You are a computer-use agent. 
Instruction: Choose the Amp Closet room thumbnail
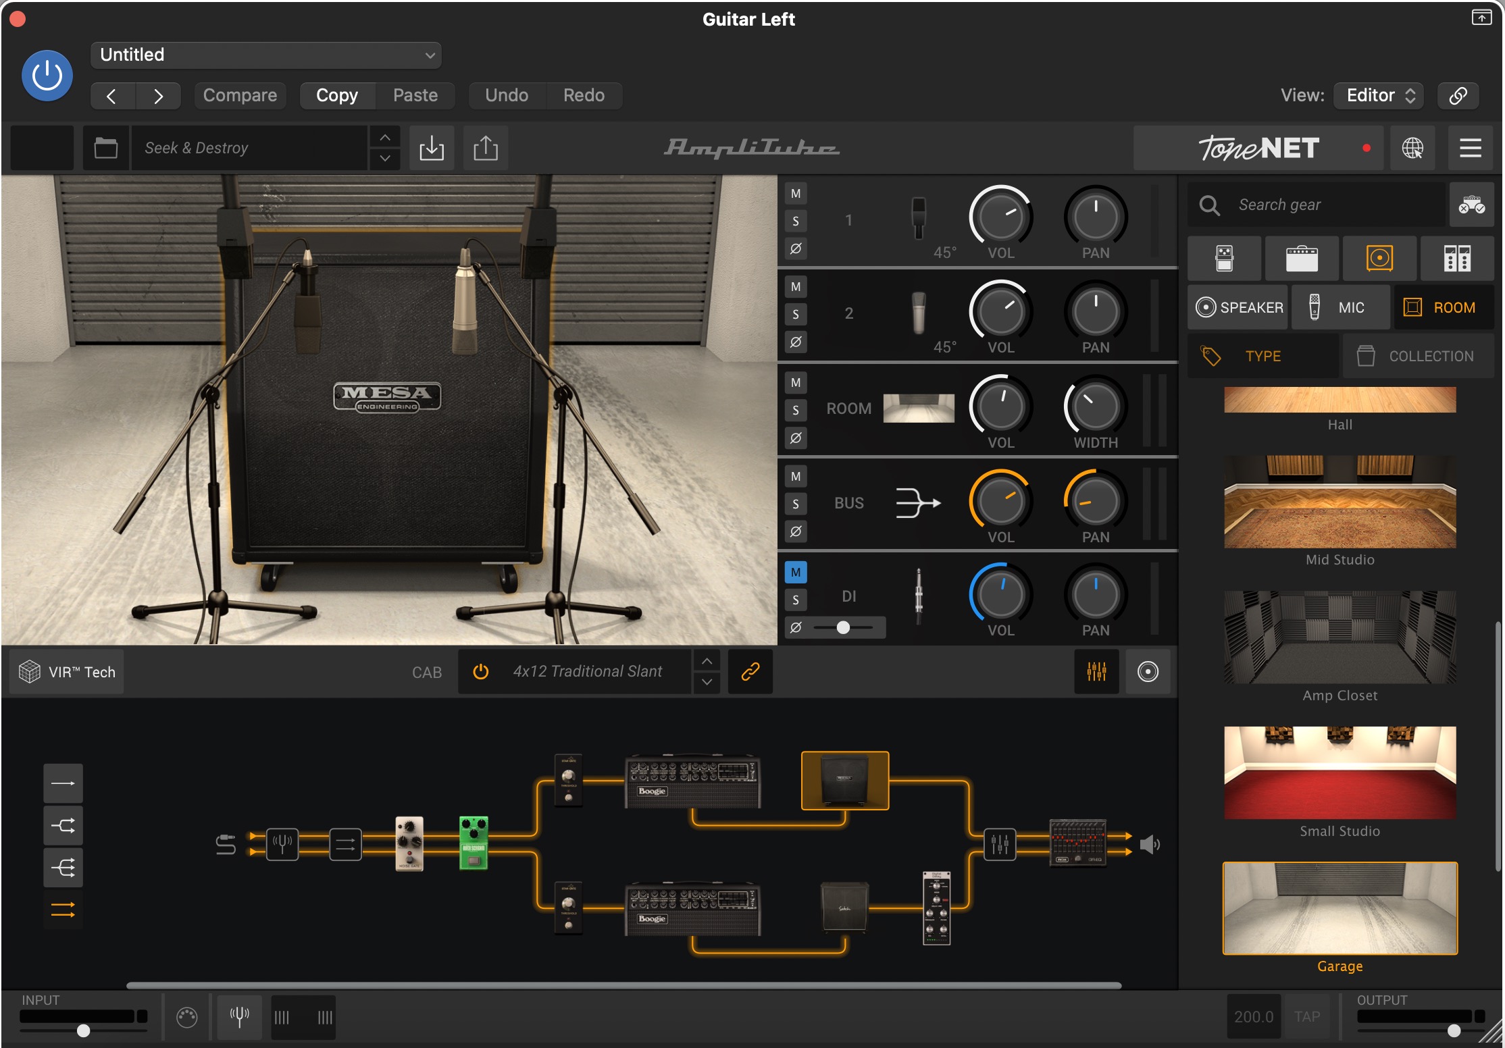[x=1340, y=637]
